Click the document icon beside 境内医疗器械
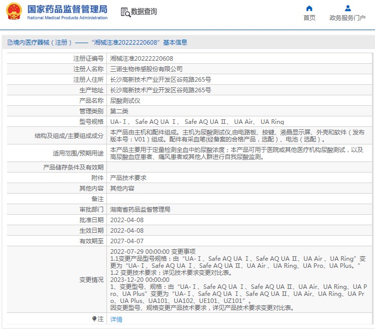Image resolution: width=375 pixels, height=329 pixels. click(x=10, y=43)
